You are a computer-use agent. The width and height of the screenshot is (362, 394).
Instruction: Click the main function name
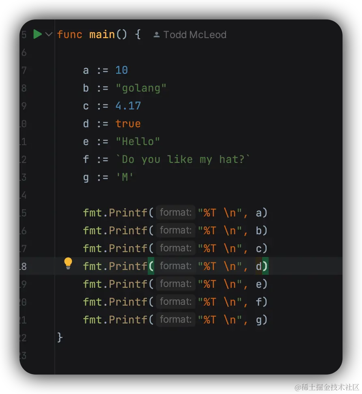coord(102,34)
